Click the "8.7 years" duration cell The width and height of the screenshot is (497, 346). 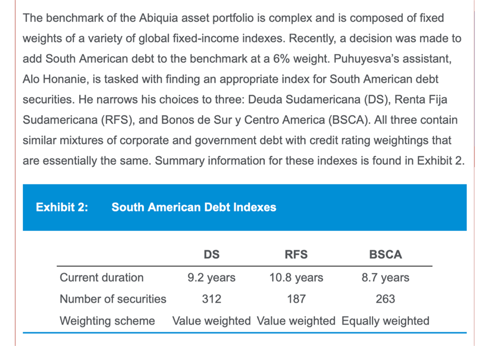[385, 278]
